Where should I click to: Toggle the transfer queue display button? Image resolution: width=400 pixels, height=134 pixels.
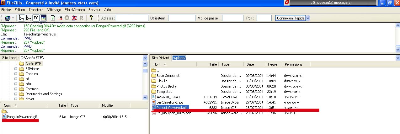[36, 18]
